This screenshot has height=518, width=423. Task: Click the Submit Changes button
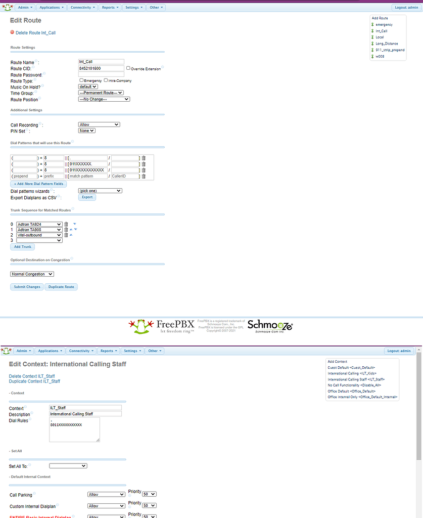click(x=27, y=287)
